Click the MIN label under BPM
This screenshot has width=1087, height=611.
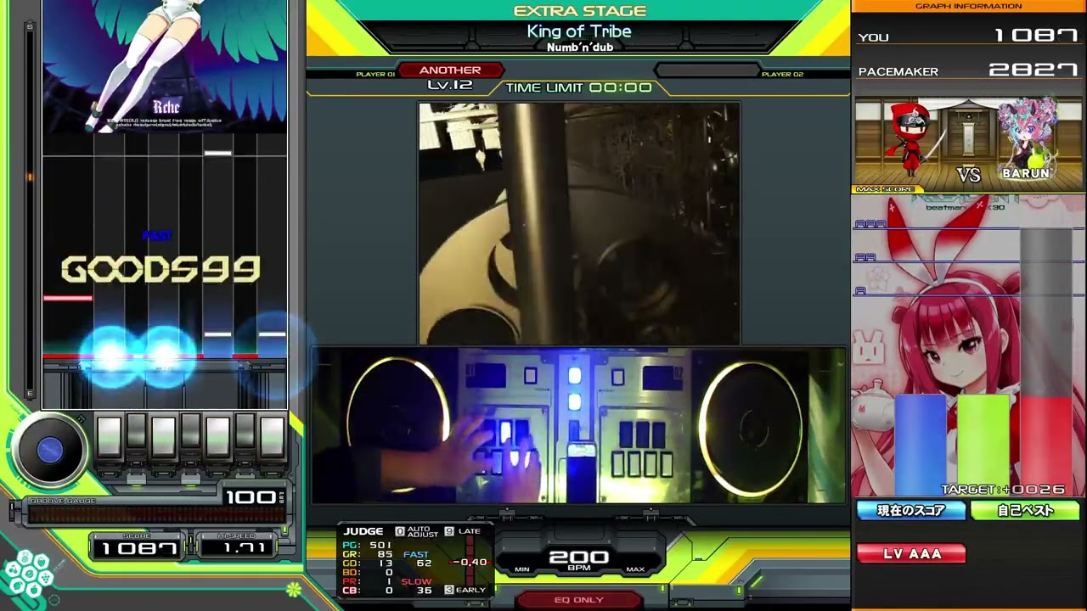click(522, 569)
